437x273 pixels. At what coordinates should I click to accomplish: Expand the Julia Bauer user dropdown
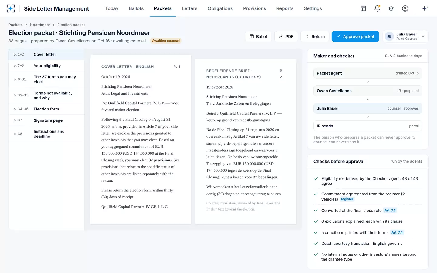pos(405,36)
